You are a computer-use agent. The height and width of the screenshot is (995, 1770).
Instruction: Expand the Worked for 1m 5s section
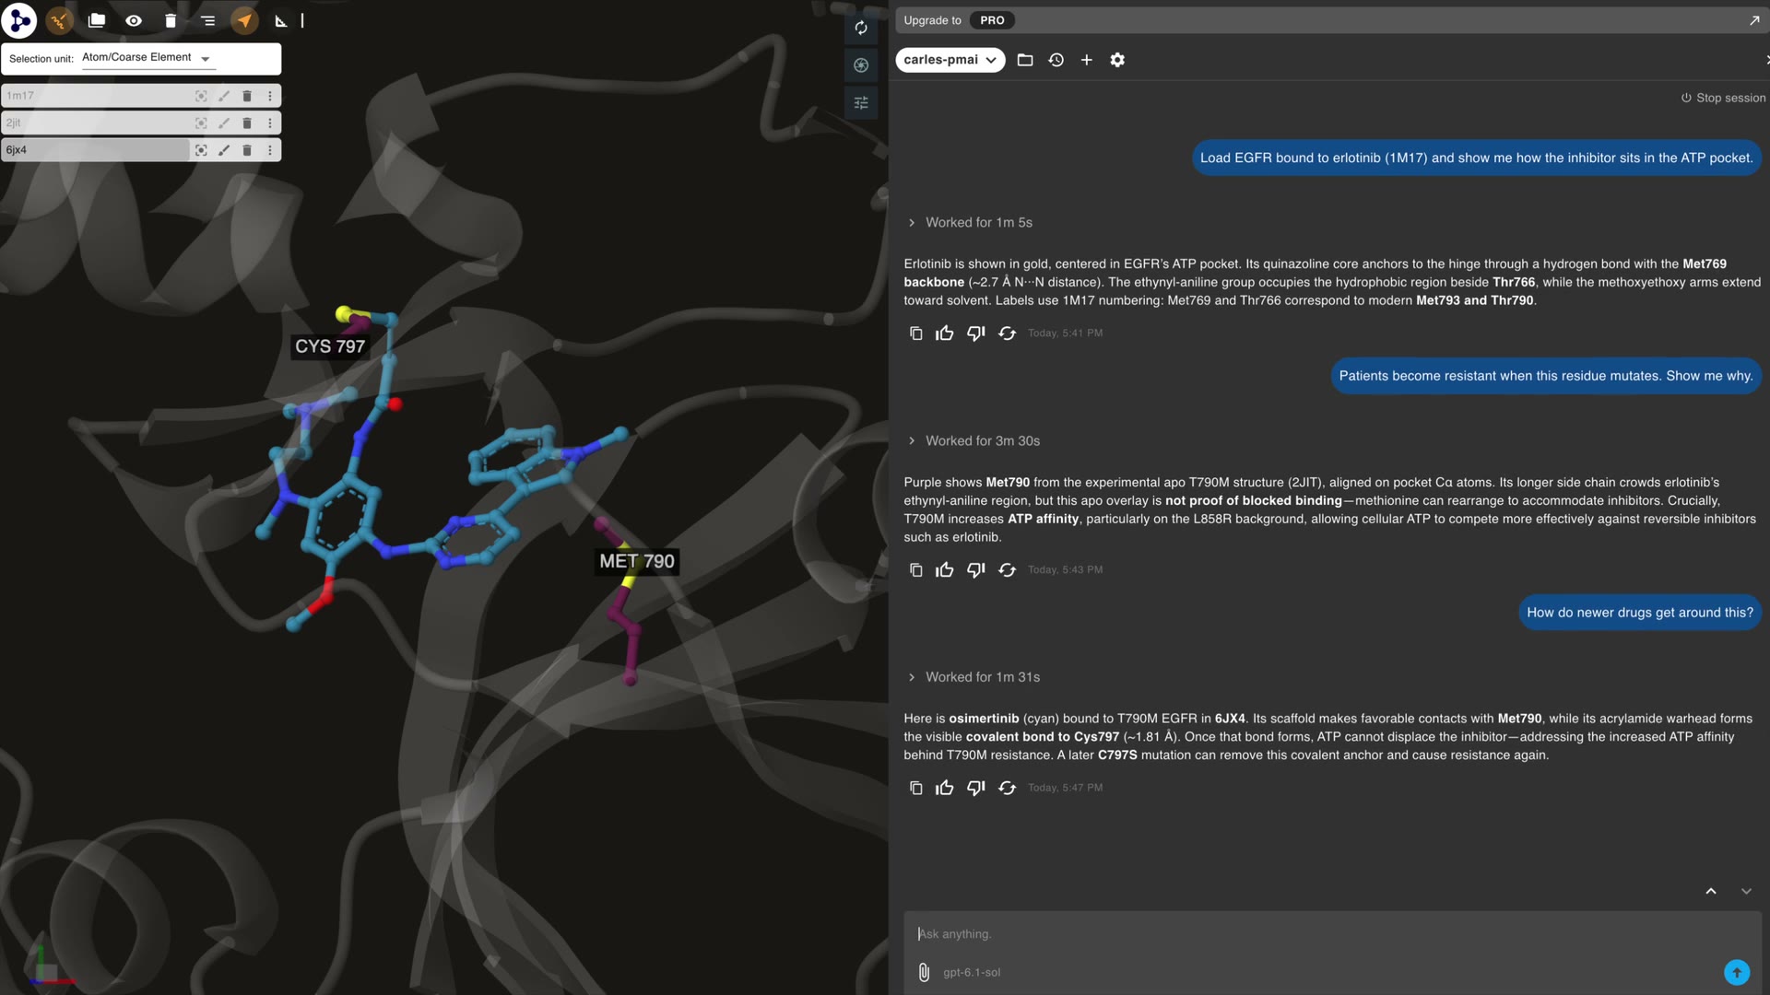pos(970,222)
